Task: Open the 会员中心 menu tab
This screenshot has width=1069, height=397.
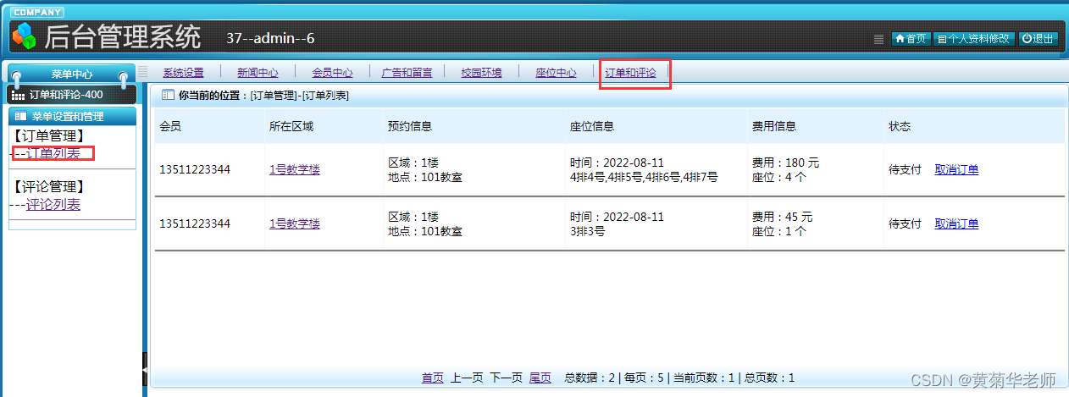Action: (332, 73)
